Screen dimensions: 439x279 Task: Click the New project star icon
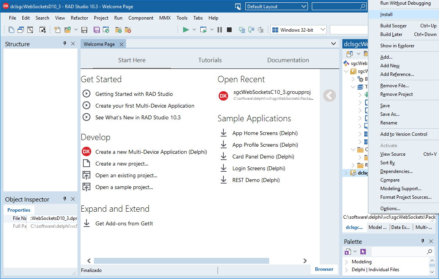click(57, 30)
